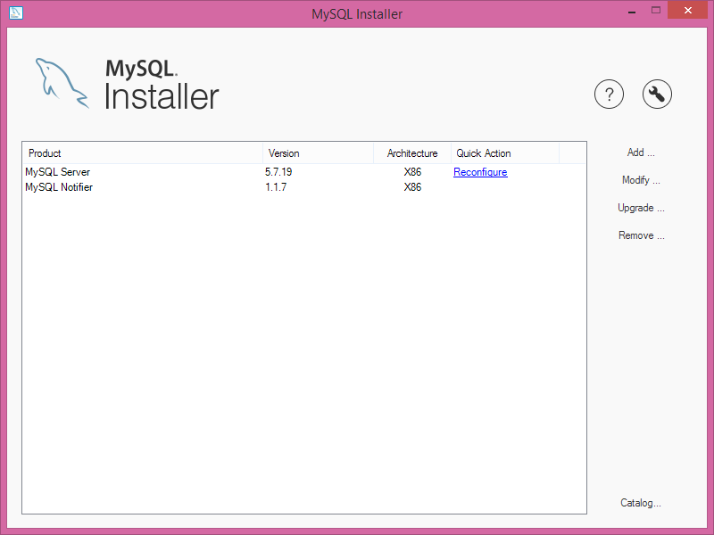Click the Add ... button
Screen dimensions: 714x535
pos(641,152)
